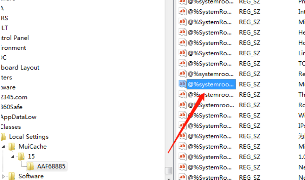
Task: Click the ab icon of the row with data starting "Int"
Action: point(182,11)
